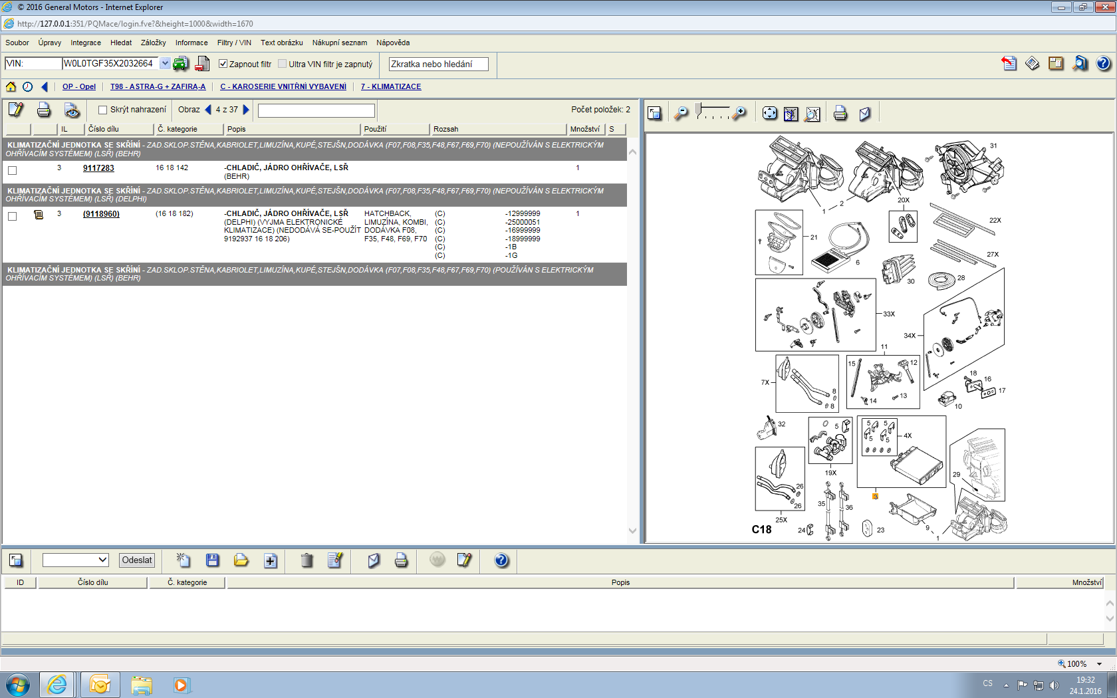This screenshot has width=1117, height=698.
Task: Print the parts illustration
Action: click(x=840, y=114)
